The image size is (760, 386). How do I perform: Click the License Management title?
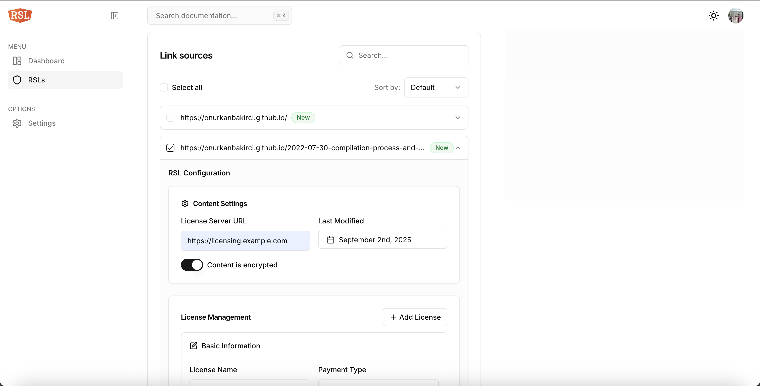pos(216,317)
